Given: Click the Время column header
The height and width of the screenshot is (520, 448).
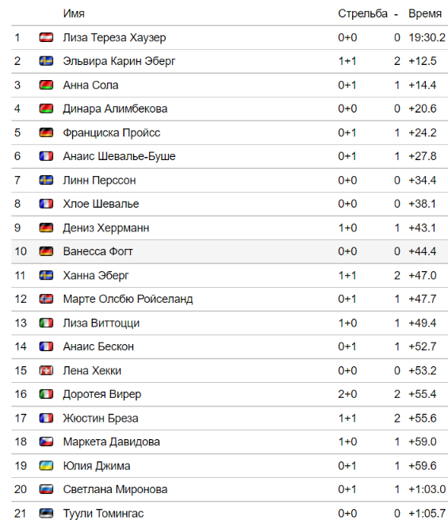Looking at the screenshot, I should (425, 13).
